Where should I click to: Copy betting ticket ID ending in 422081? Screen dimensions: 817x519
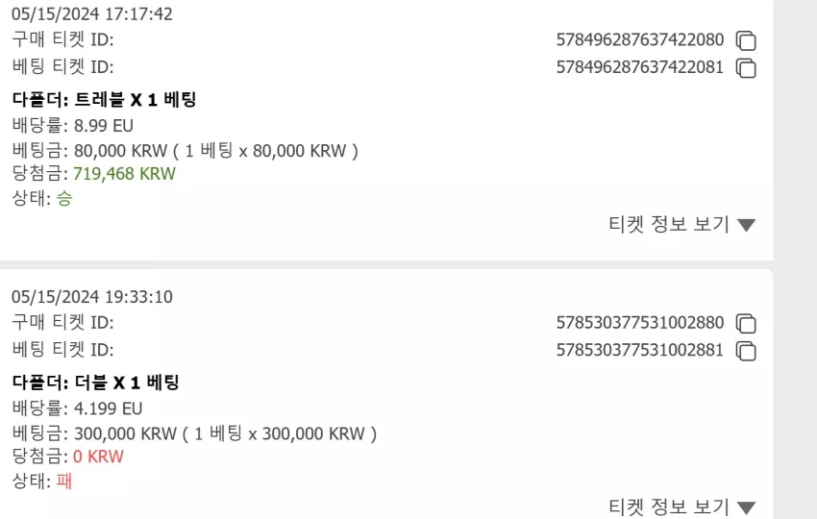[746, 68]
